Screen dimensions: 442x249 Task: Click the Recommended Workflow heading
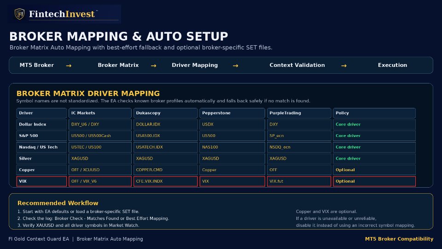pyautogui.click(x=58, y=203)
